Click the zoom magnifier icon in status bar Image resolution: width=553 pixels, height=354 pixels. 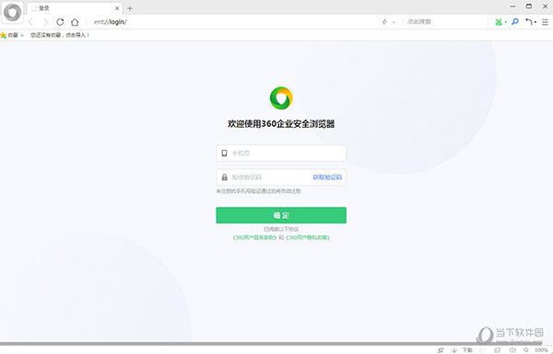(526, 350)
